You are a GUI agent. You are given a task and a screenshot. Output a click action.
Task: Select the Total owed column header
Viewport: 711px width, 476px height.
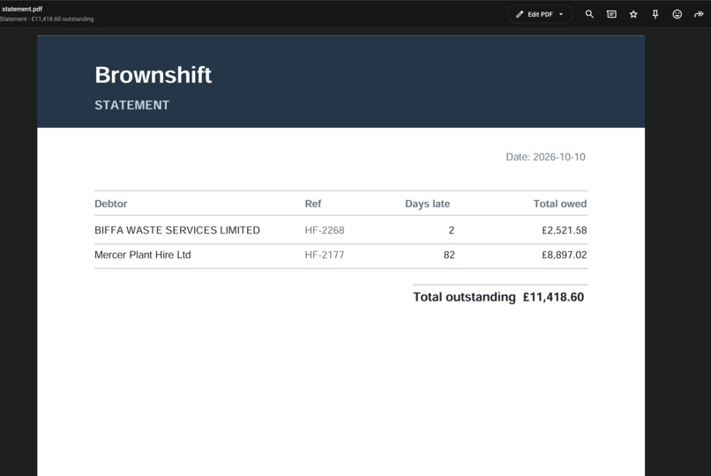coord(560,204)
